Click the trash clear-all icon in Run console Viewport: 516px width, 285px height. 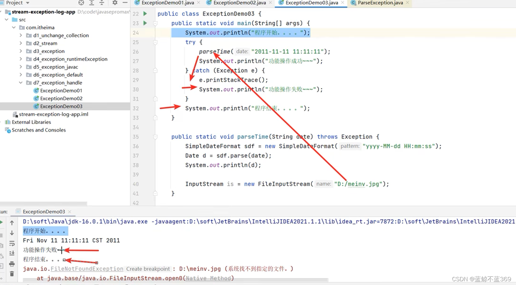coord(12,274)
